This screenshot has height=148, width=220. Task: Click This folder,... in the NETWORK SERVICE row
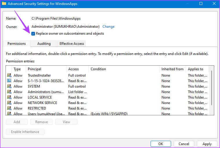click(x=197, y=103)
